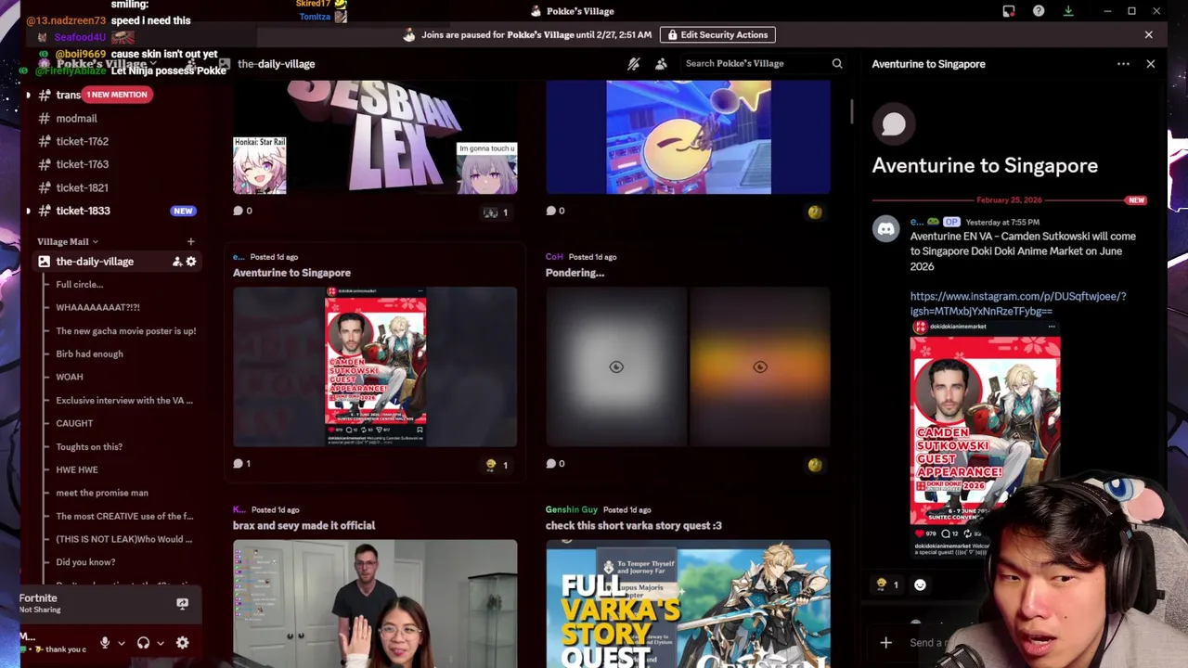Open post titled brax and sevy made it official

[304, 526]
